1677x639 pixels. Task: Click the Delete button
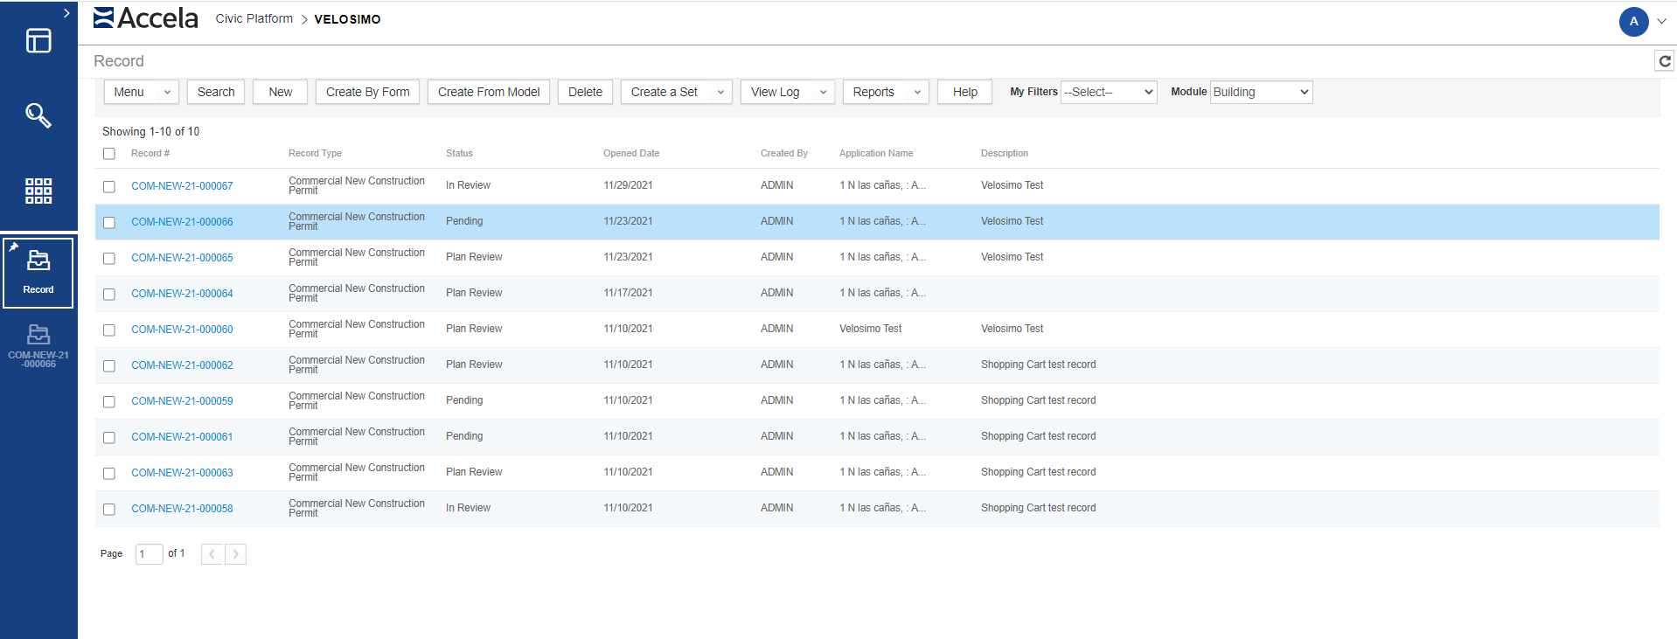(585, 92)
